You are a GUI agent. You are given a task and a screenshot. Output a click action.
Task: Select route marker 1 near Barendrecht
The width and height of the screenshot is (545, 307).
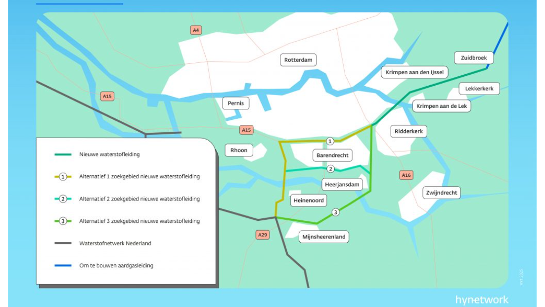[330, 141]
